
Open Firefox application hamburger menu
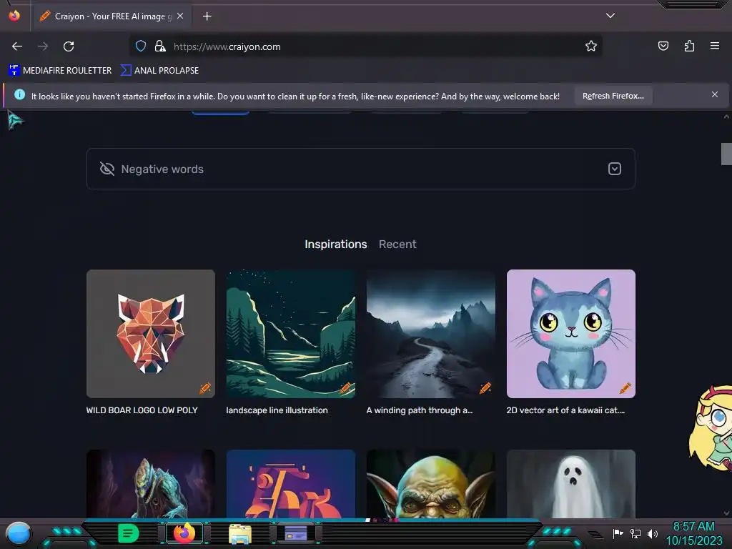click(x=715, y=46)
